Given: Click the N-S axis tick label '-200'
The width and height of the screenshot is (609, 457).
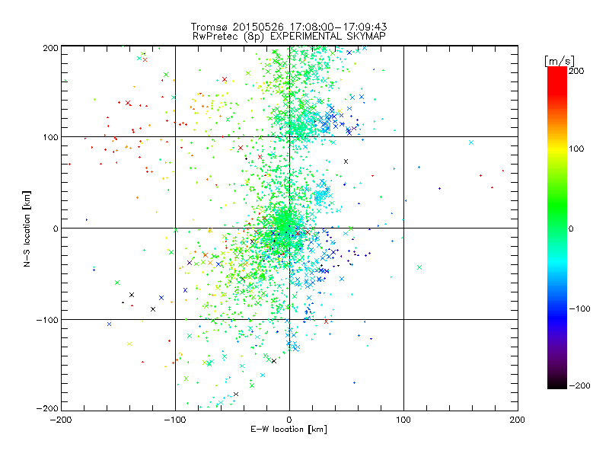Looking at the screenshot, I should [x=47, y=408].
